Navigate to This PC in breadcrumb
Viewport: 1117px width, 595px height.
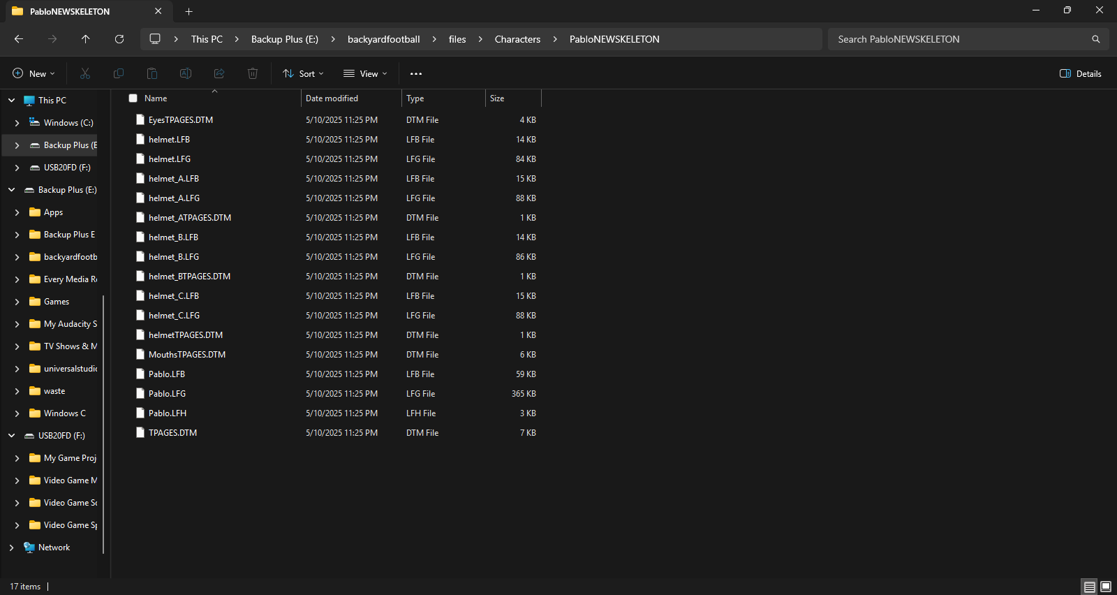[x=207, y=39]
